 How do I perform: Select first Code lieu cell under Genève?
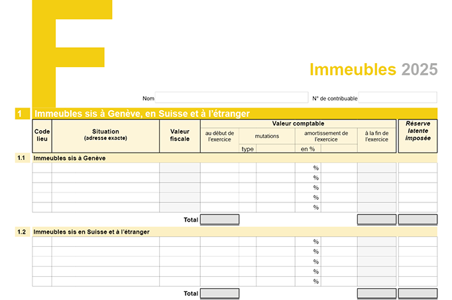pos(42,168)
